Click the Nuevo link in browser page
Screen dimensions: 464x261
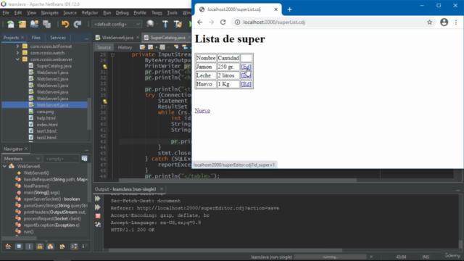pyautogui.click(x=202, y=110)
